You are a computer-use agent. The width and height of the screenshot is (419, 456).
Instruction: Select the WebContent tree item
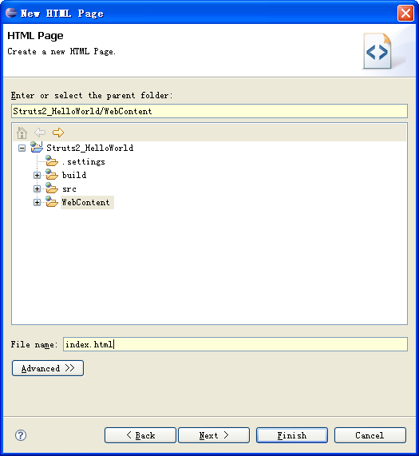86,202
